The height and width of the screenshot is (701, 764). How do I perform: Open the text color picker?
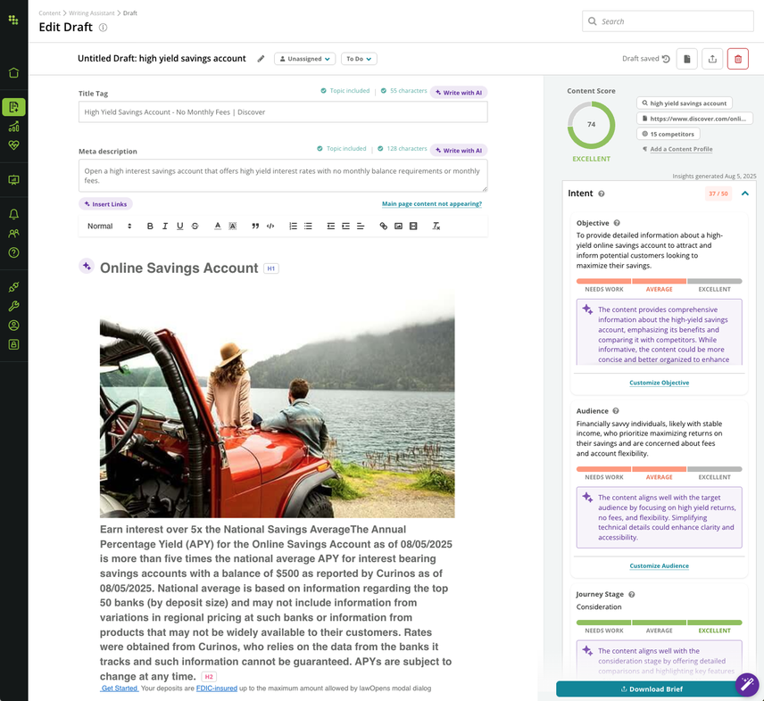(218, 226)
